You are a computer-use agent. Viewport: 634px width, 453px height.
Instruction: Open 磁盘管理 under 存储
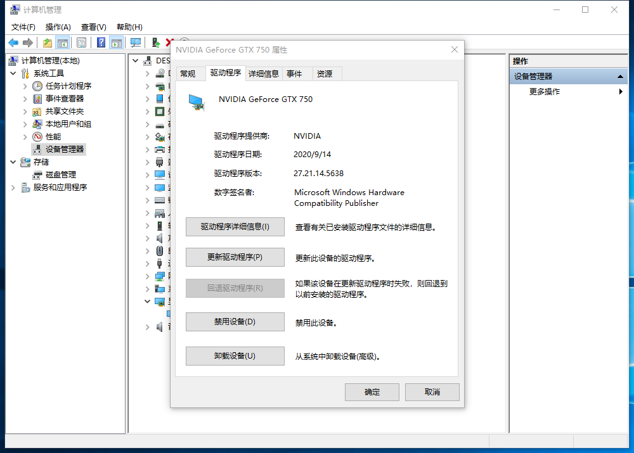[x=61, y=175]
